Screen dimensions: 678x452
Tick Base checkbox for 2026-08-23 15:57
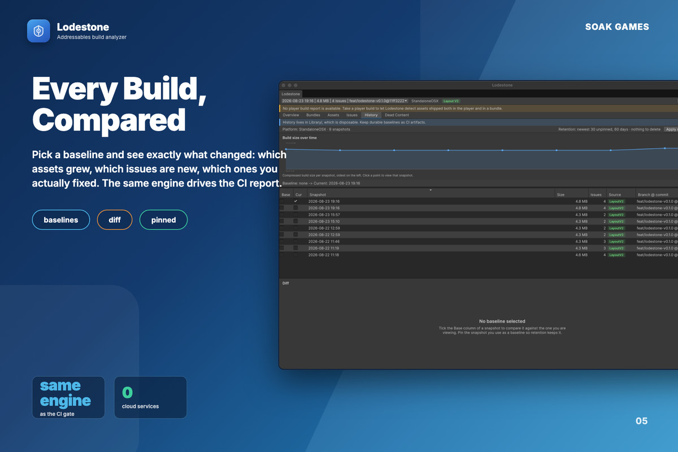pyautogui.click(x=282, y=215)
